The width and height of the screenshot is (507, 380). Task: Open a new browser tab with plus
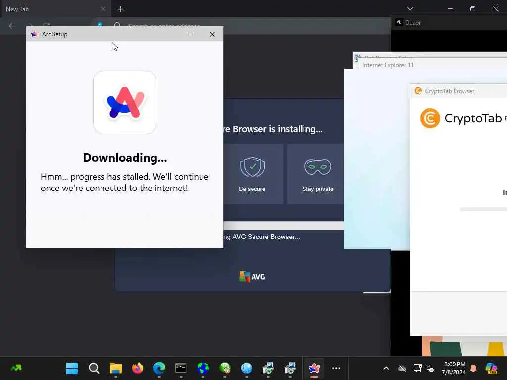coord(121,9)
